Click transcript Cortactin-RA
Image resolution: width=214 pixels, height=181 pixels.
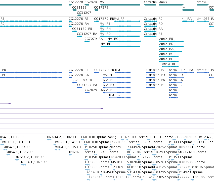pyautogui.click(x=153, y=29)
